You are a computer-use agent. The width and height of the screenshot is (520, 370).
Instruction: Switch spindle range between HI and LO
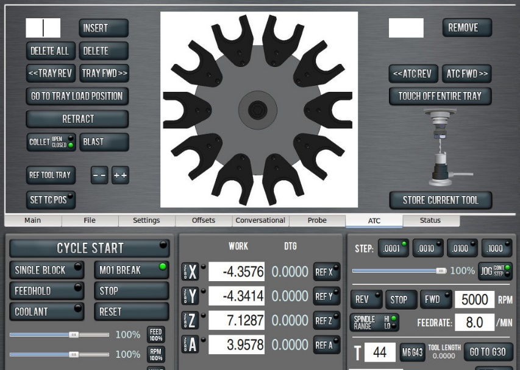374,322
